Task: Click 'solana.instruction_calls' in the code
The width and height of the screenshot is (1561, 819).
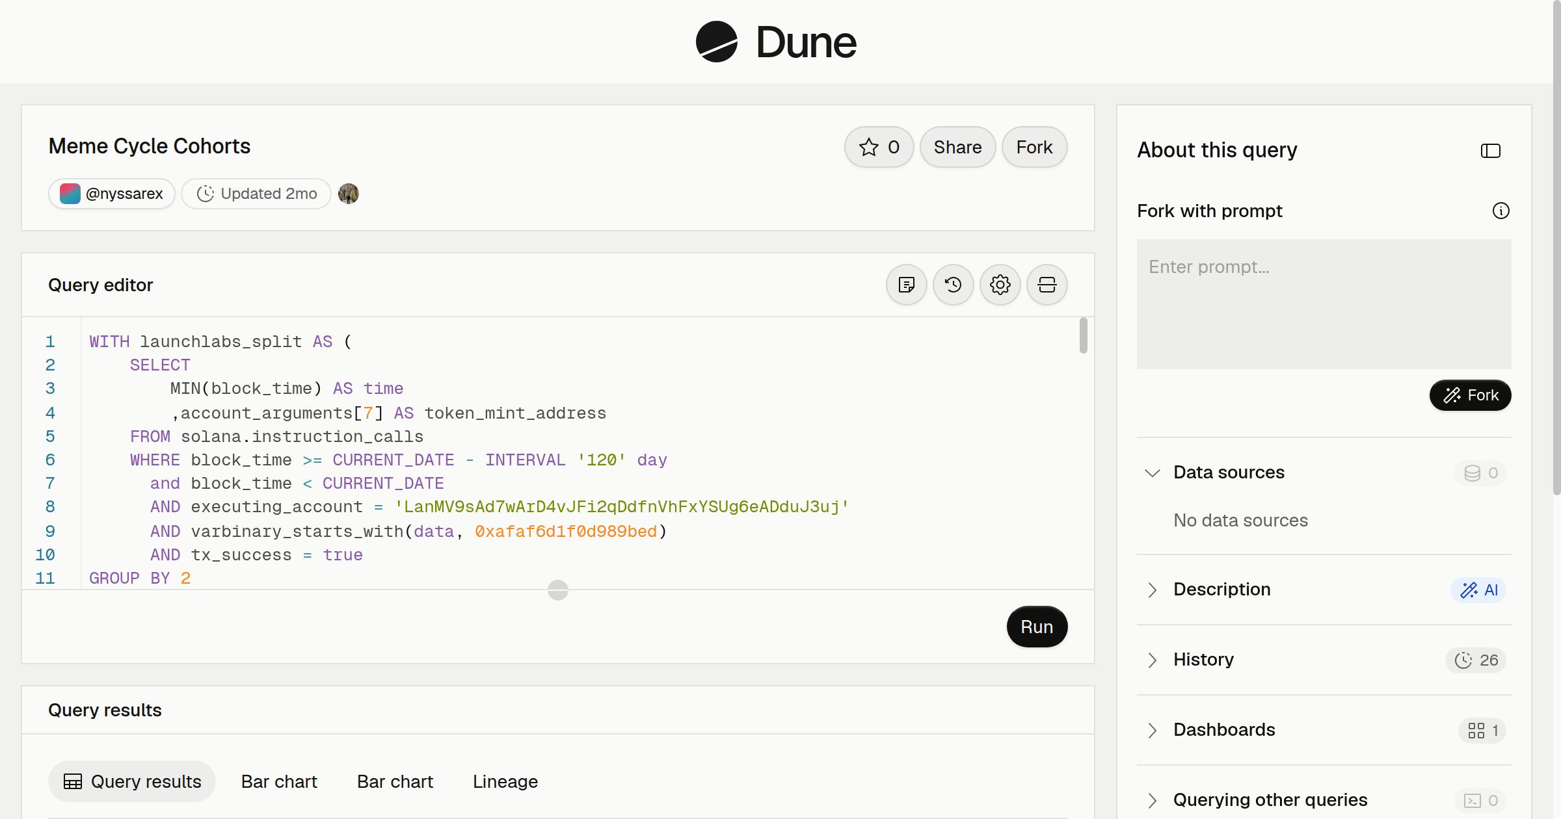Action: pyautogui.click(x=302, y=437)
